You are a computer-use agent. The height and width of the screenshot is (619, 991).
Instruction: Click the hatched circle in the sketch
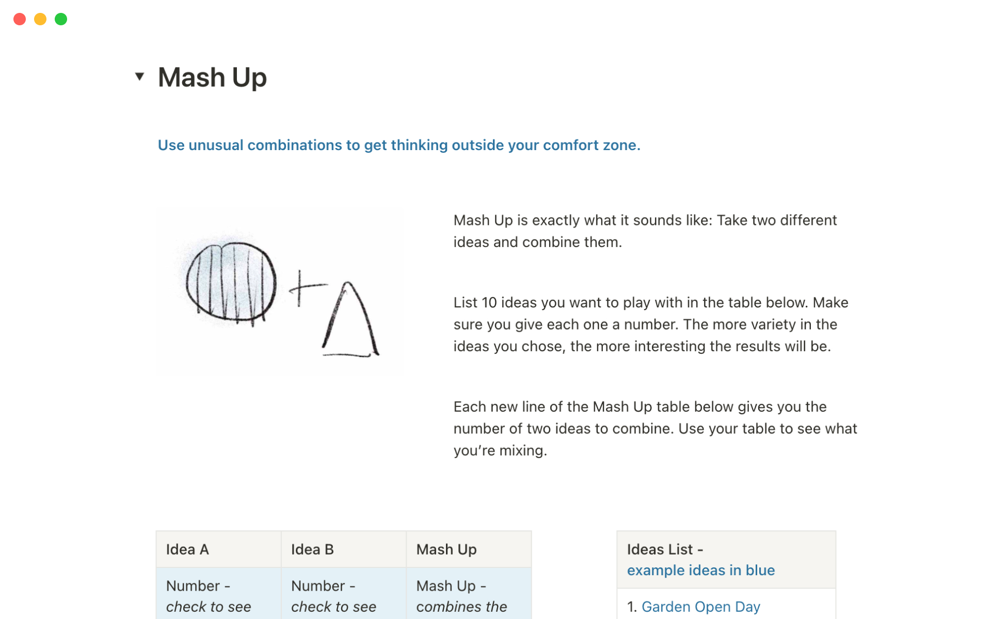(231, 282)
